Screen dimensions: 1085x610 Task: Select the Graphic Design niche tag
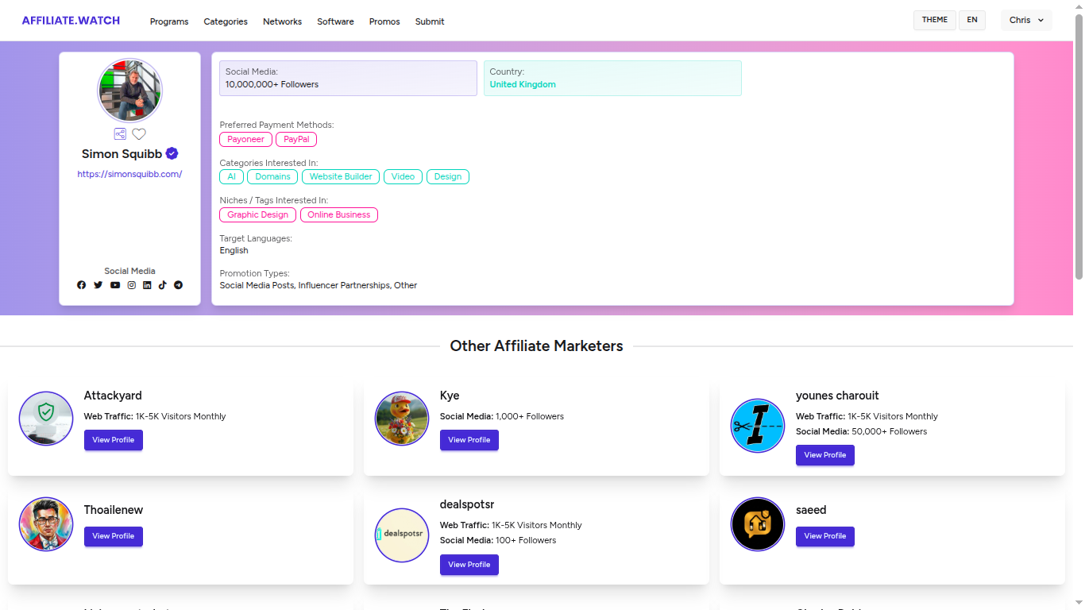click(x=257, y=214)
